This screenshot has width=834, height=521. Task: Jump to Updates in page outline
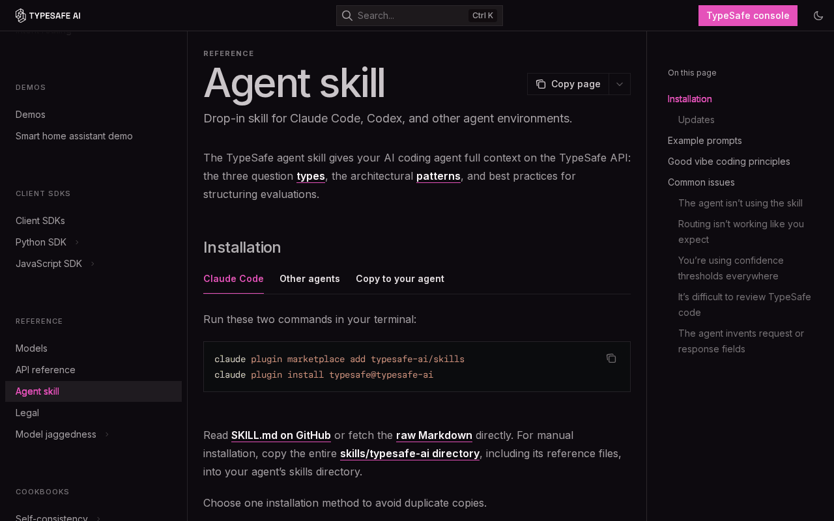pos(696,120)
